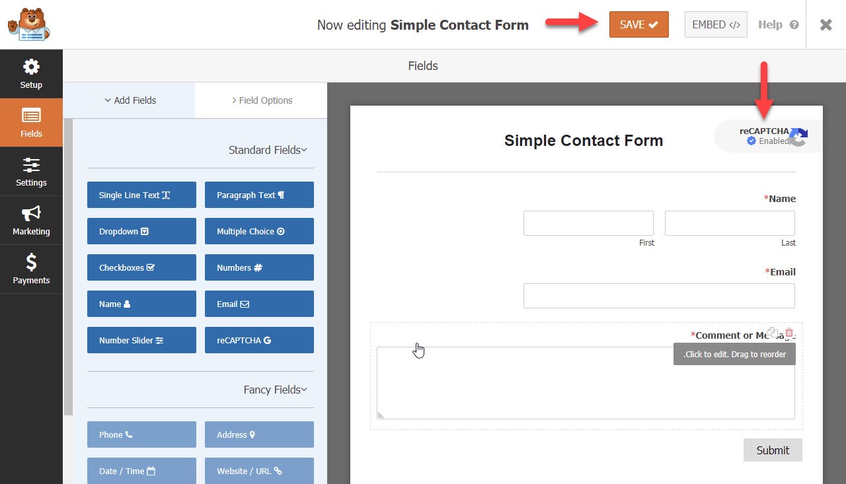This screenshot has width=846, height=484.
Task: Switch to the Add Fields tab
Action: click(x=130, y=100)
